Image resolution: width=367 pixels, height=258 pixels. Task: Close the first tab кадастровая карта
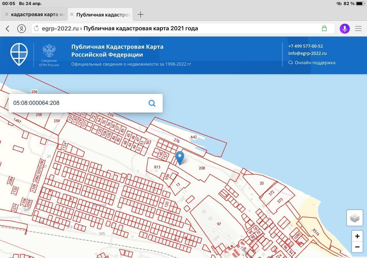coord(6,14)
